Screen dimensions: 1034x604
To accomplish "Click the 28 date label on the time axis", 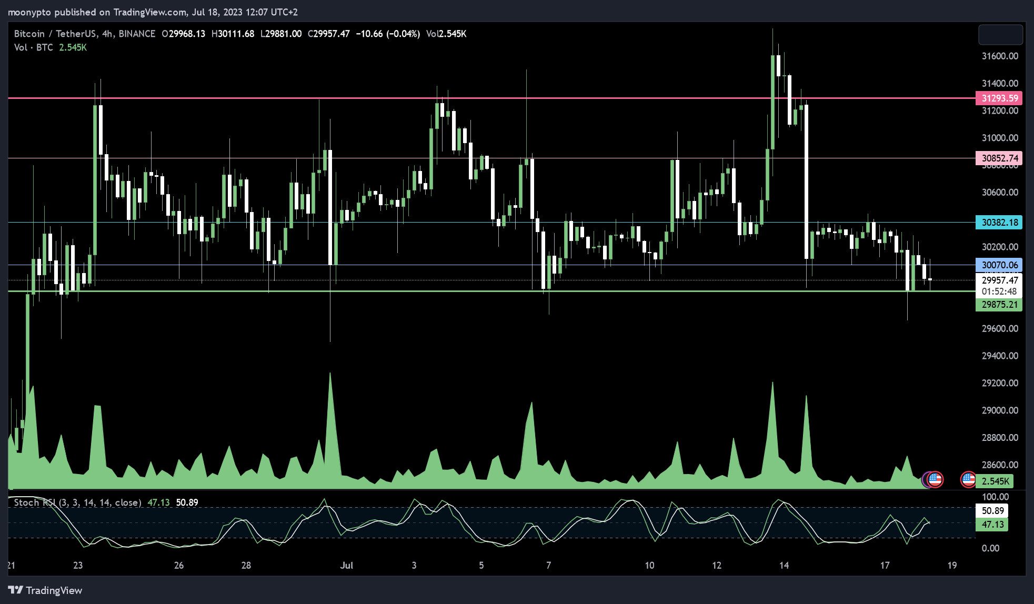I will [x=246, y=566].
